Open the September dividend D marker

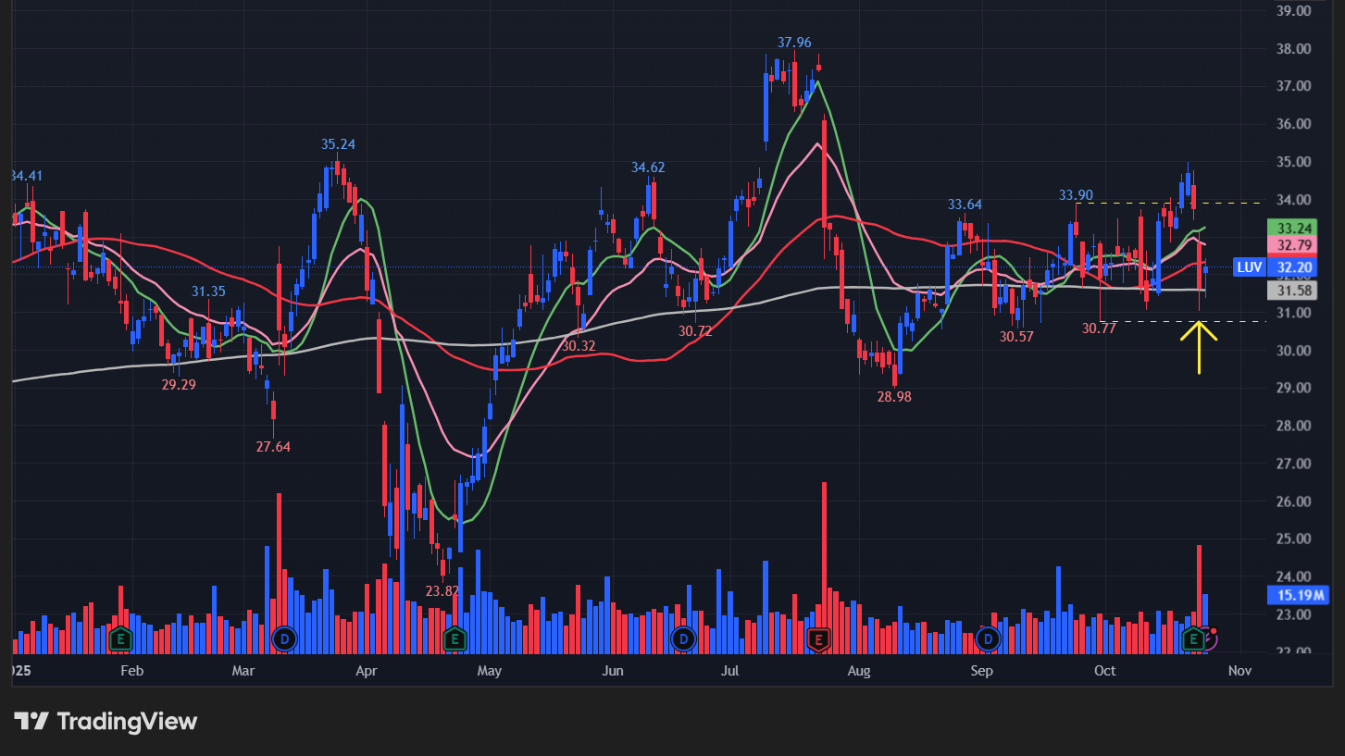[x=989, y=638]
